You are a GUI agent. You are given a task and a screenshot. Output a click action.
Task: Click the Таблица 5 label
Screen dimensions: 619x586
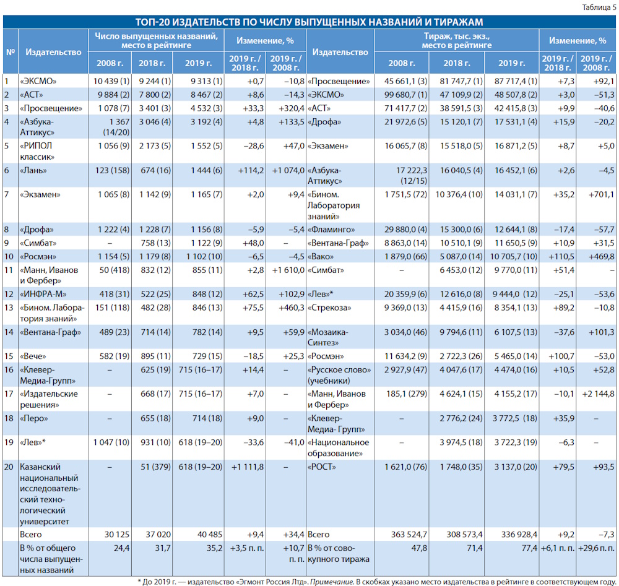(x=599, y=7)
